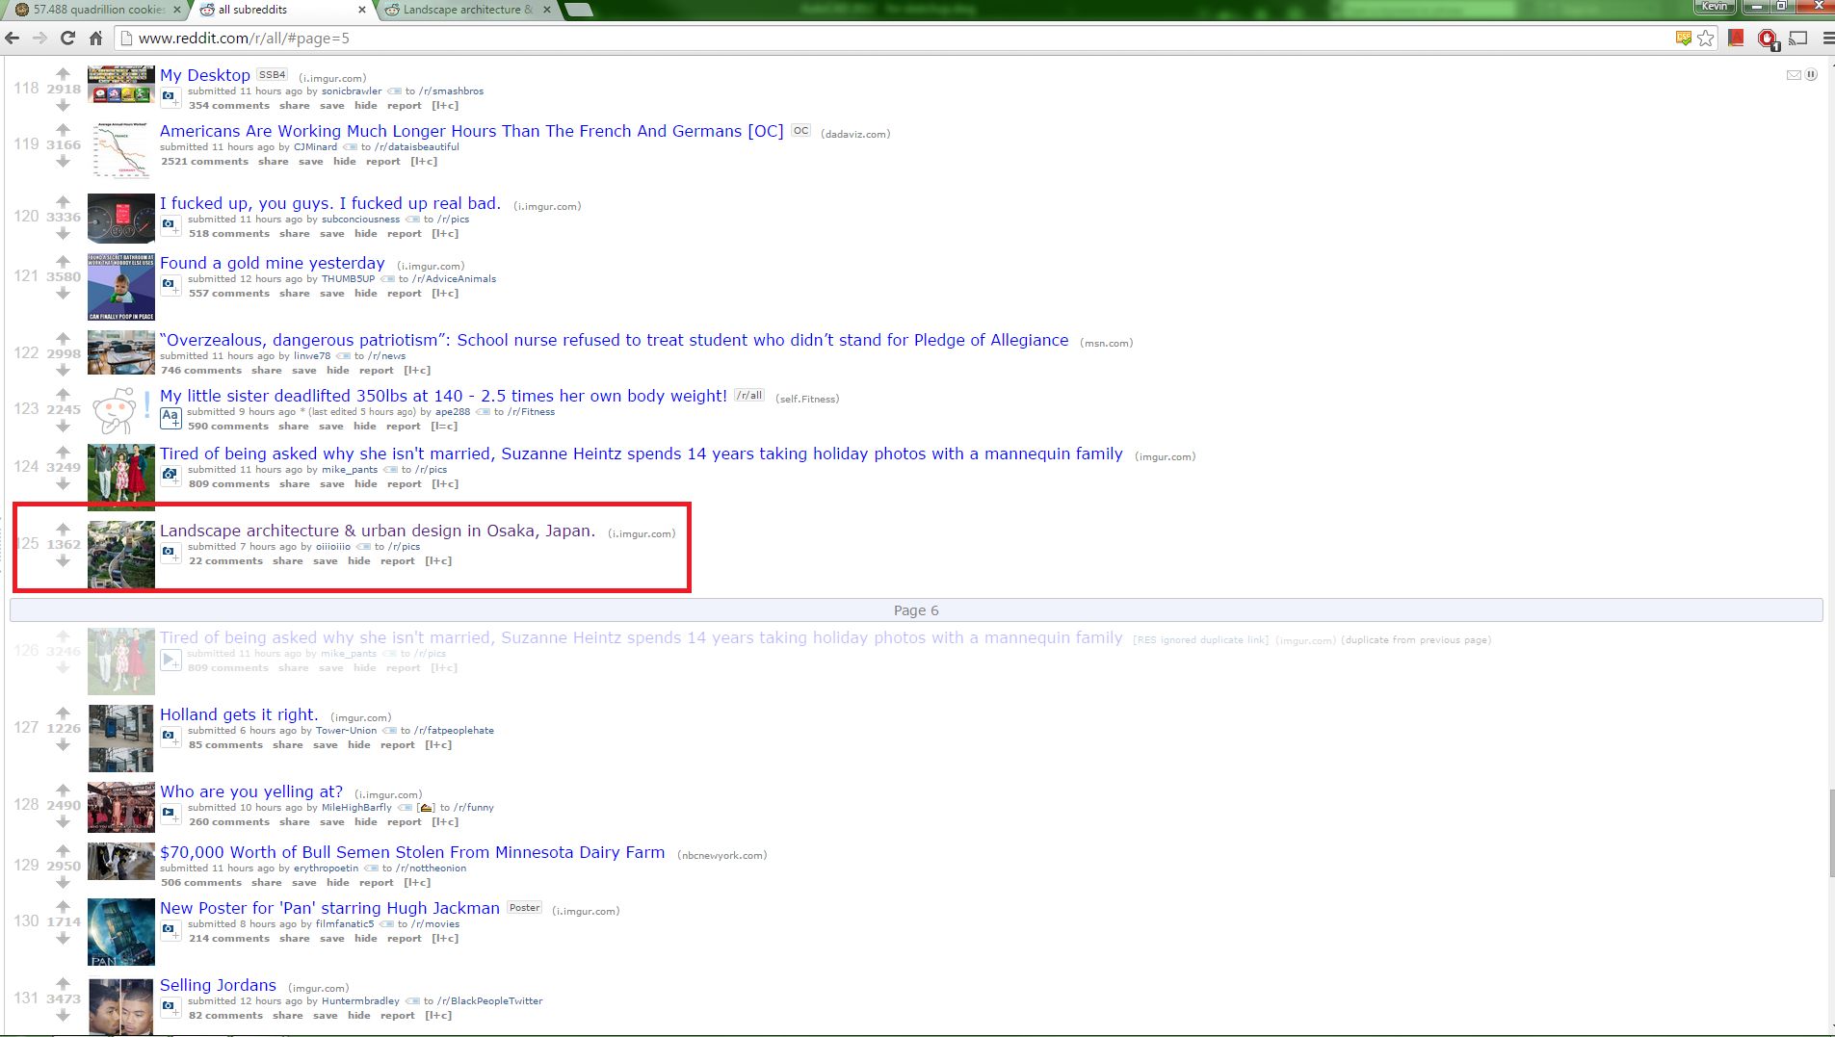Click the browser reload page icon

click(x=67, y=39)
